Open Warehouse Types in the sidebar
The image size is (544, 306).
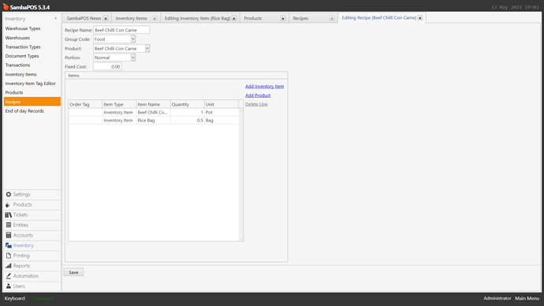coord(23,28)
